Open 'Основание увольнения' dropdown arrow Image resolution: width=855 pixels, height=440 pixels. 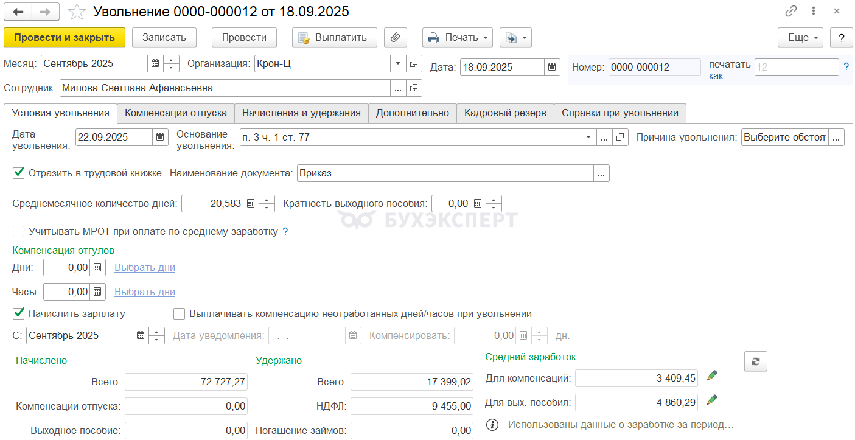(588, 137)
